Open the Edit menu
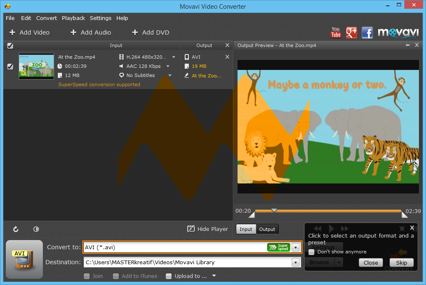The height and width of the screenshot is (285, 426). tap(26, 18)
